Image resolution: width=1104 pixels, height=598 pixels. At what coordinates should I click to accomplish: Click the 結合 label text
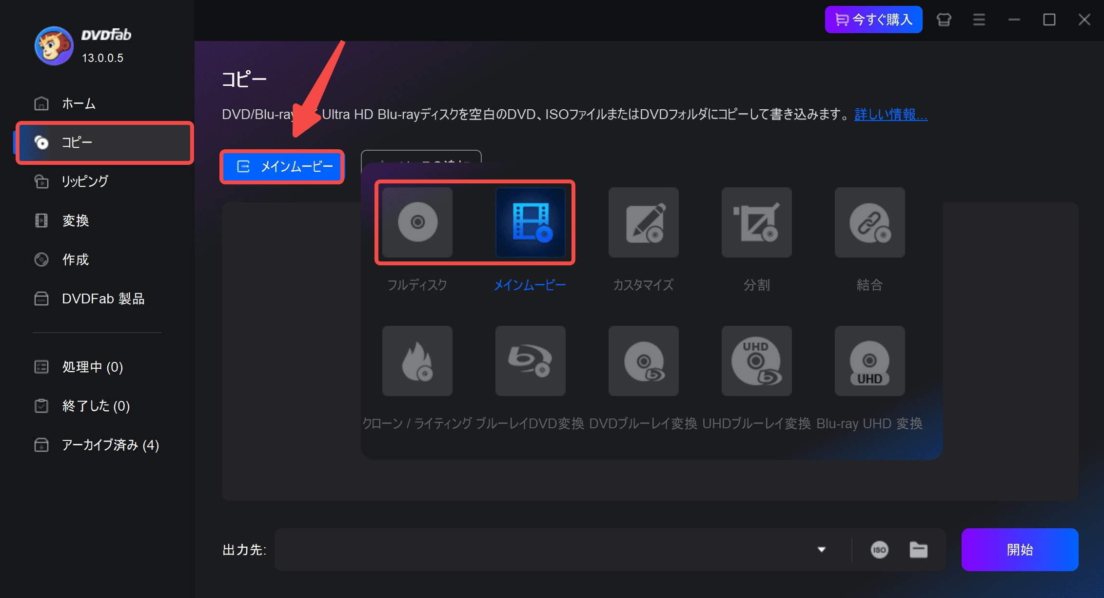tap(869, 285)
